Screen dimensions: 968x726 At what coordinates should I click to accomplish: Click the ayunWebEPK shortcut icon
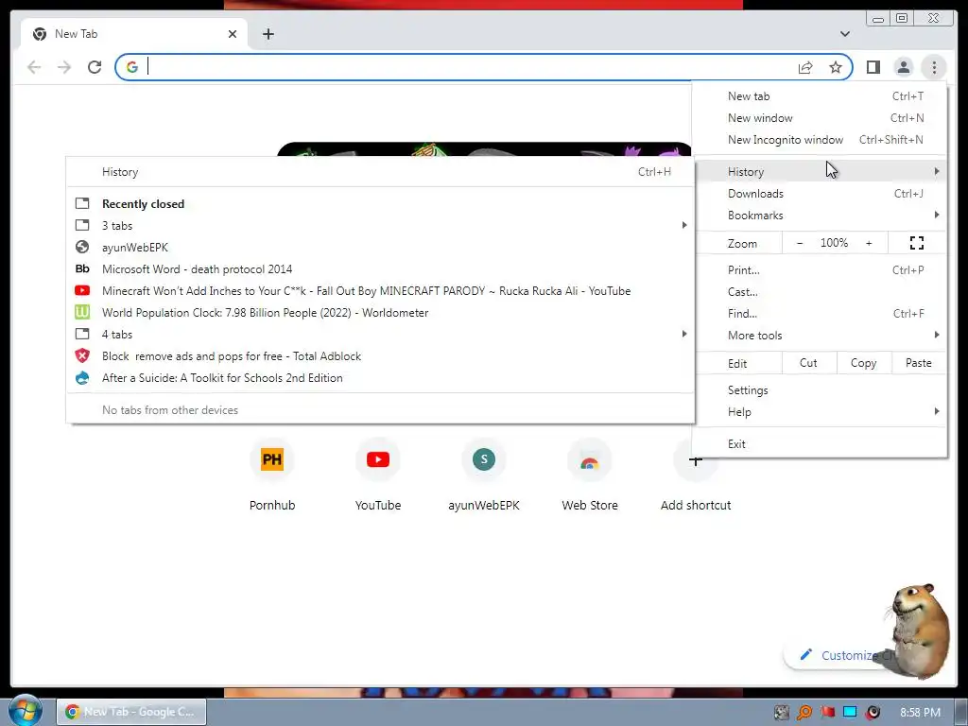[x=484, y=459]
